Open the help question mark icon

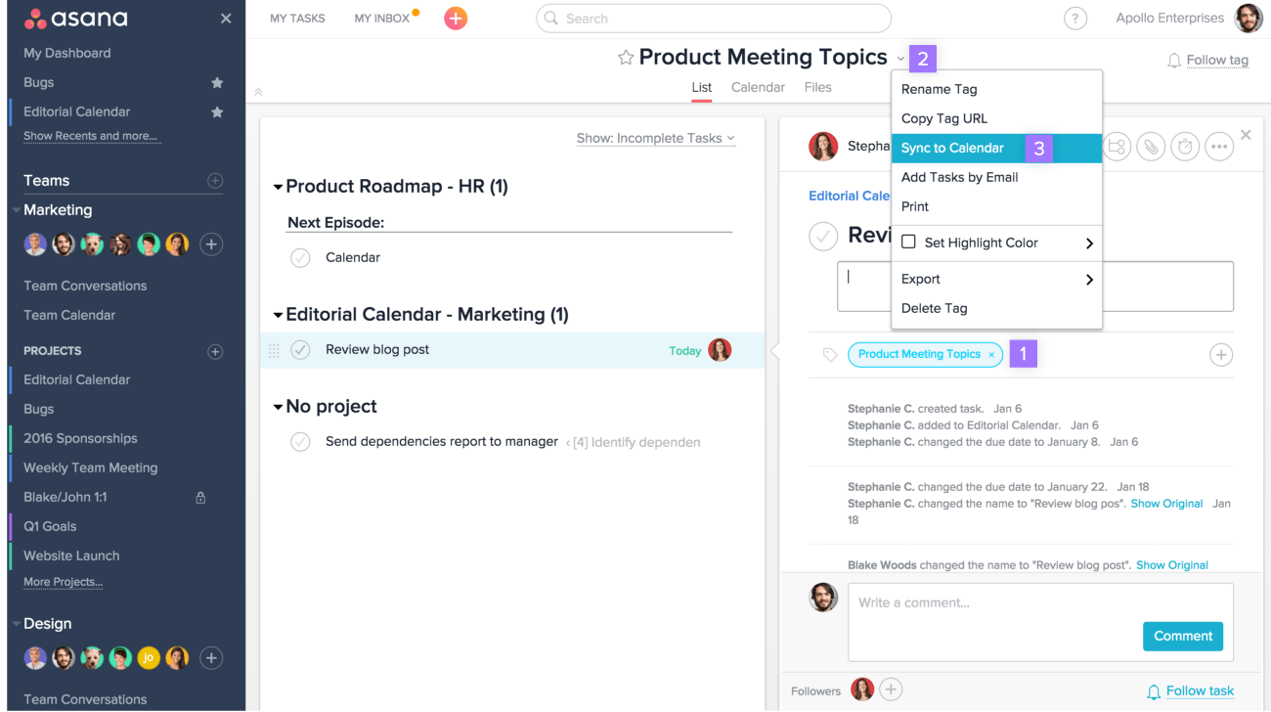click(1075, 19)
